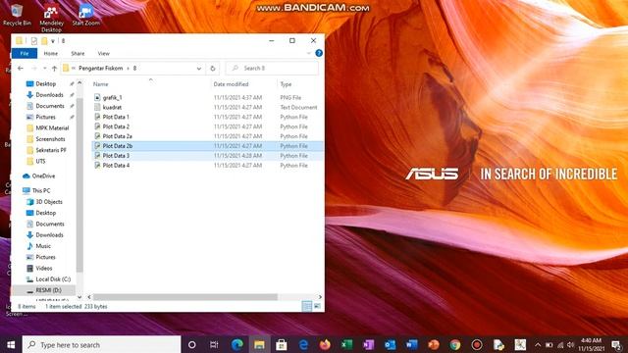
Task: Launch Firefox from the taskbar
Action: (x=325, y=344)
